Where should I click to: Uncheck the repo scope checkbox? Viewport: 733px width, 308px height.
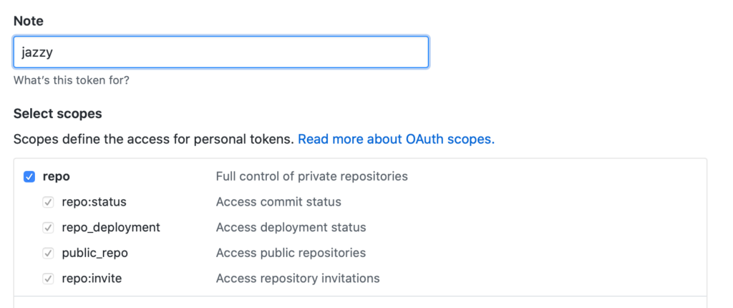(x=29, y=177)
